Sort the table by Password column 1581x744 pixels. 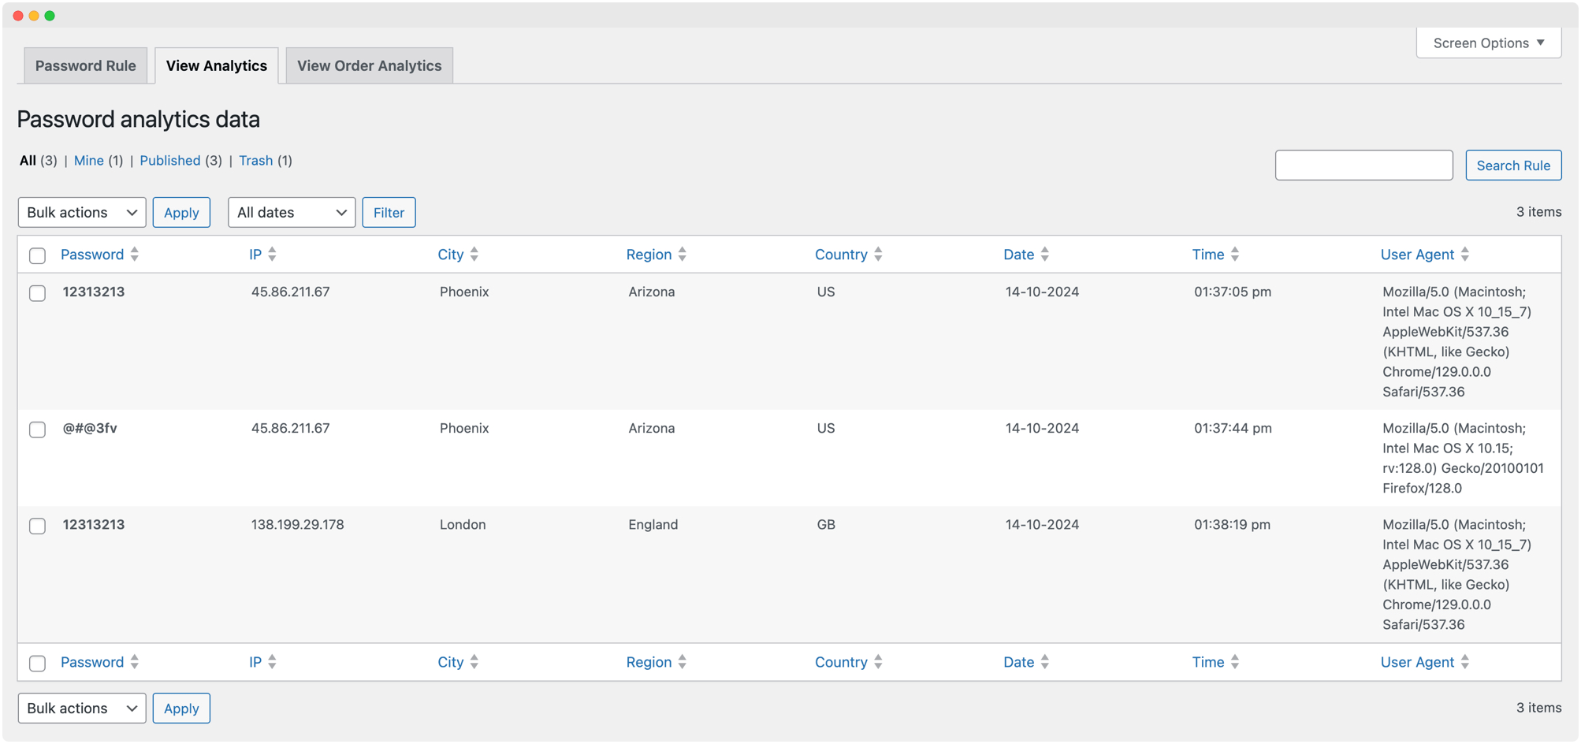pyautogui.click(x=92, y=254)
